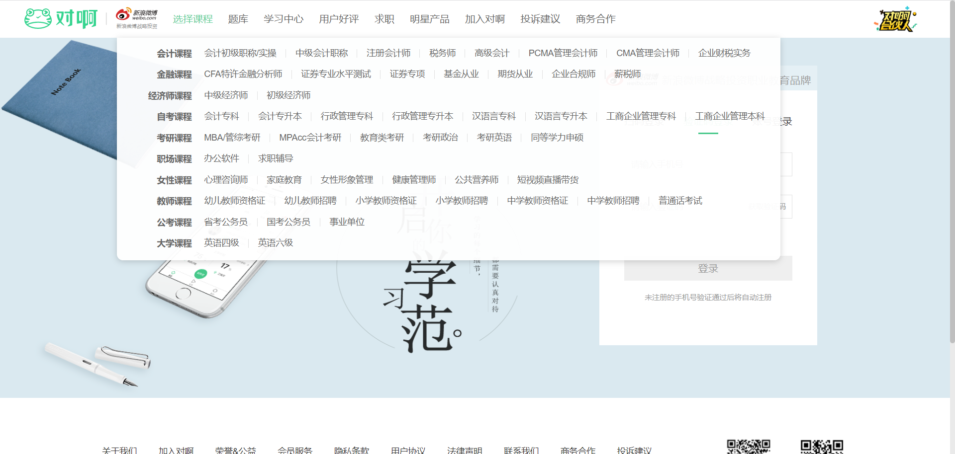Open the 税务师 course link
The image size is (955, 454).
[443, 53]
